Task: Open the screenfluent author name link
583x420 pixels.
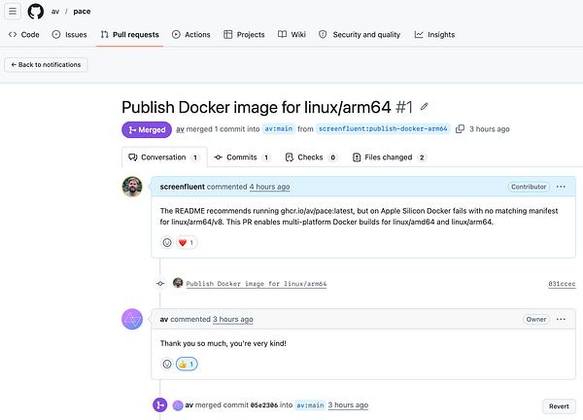Action: [x=183, y=187]
